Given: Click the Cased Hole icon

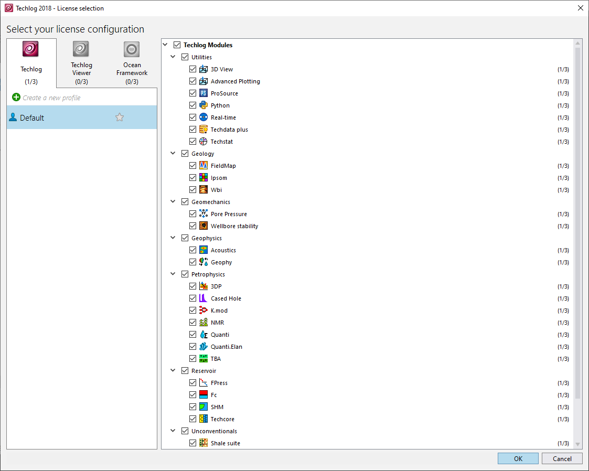Looking at the screenshot, I should [x=203, y=298].
